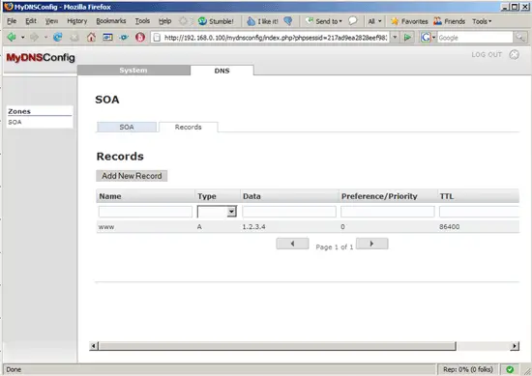Click green checkmark status bar icon

pos(510,369)
